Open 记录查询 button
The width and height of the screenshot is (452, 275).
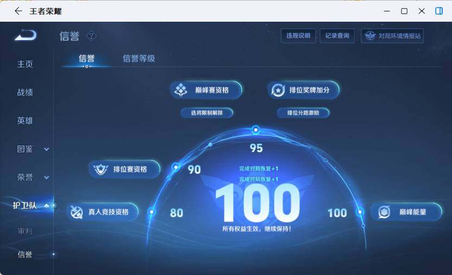point(337,36)
